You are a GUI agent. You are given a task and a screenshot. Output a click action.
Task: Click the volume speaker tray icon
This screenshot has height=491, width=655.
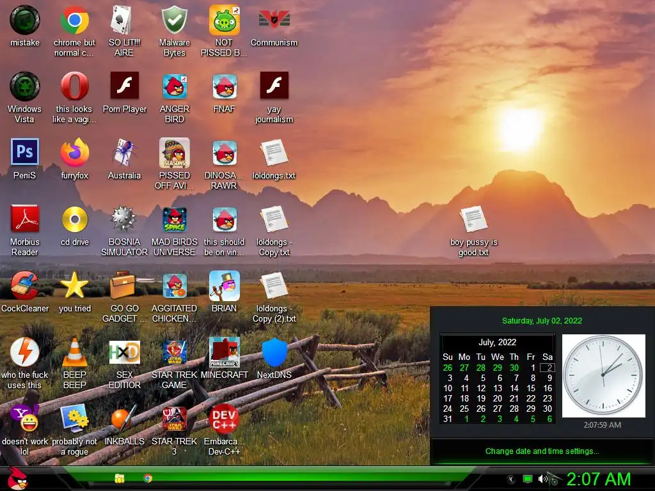542,479
